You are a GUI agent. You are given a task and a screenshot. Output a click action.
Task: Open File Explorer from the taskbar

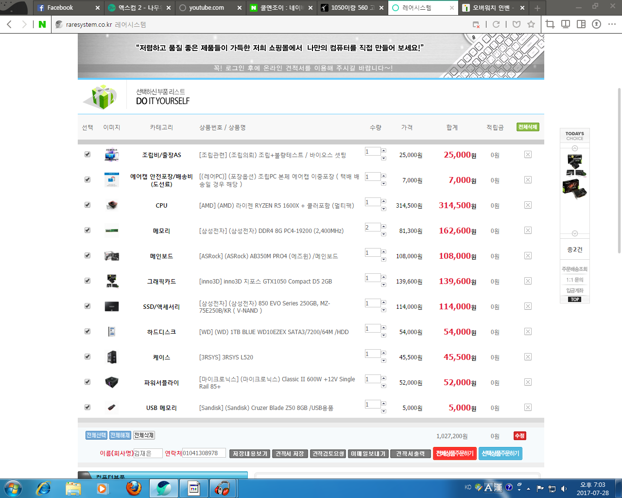click(73, 488)
